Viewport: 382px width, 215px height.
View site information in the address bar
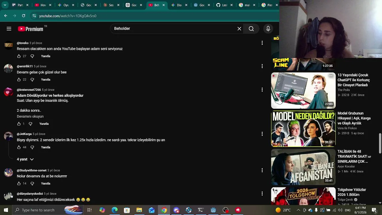pyautogui.click(x=34, y=16)
